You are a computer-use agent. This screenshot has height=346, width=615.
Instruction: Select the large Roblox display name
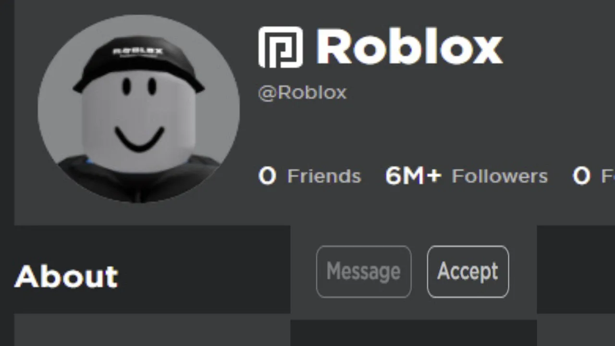[x=409, y=47]
